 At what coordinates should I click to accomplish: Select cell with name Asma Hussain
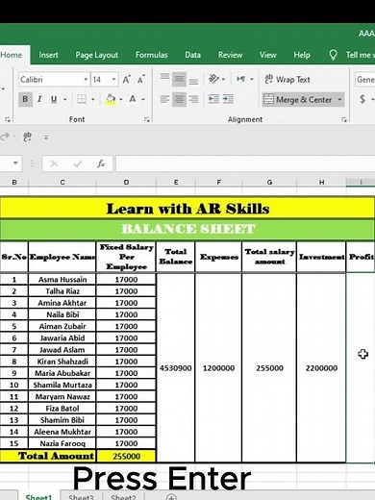click(x=62, y=280)
